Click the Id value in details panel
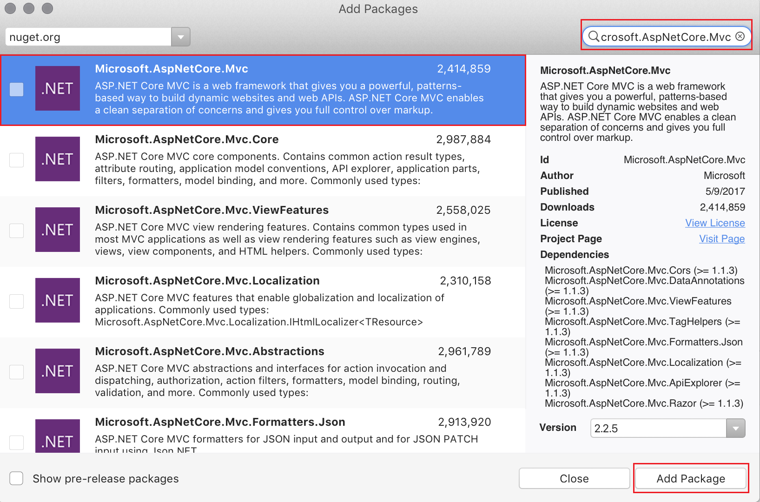Image resolution: width=760 pixels, height=502 pixels. pyautogui.click(x=684, y=160)
